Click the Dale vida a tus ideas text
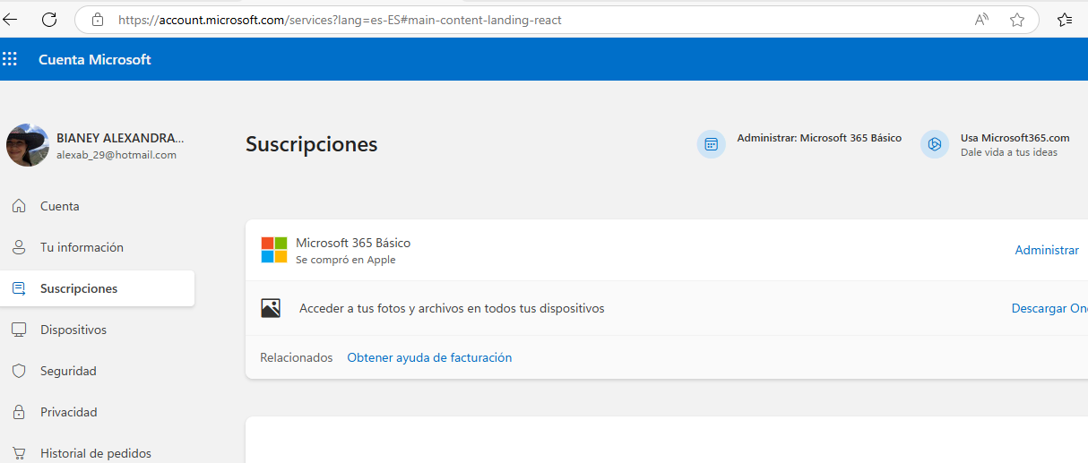Viewport: 1088px width, 463px height. click(1009, 152)
